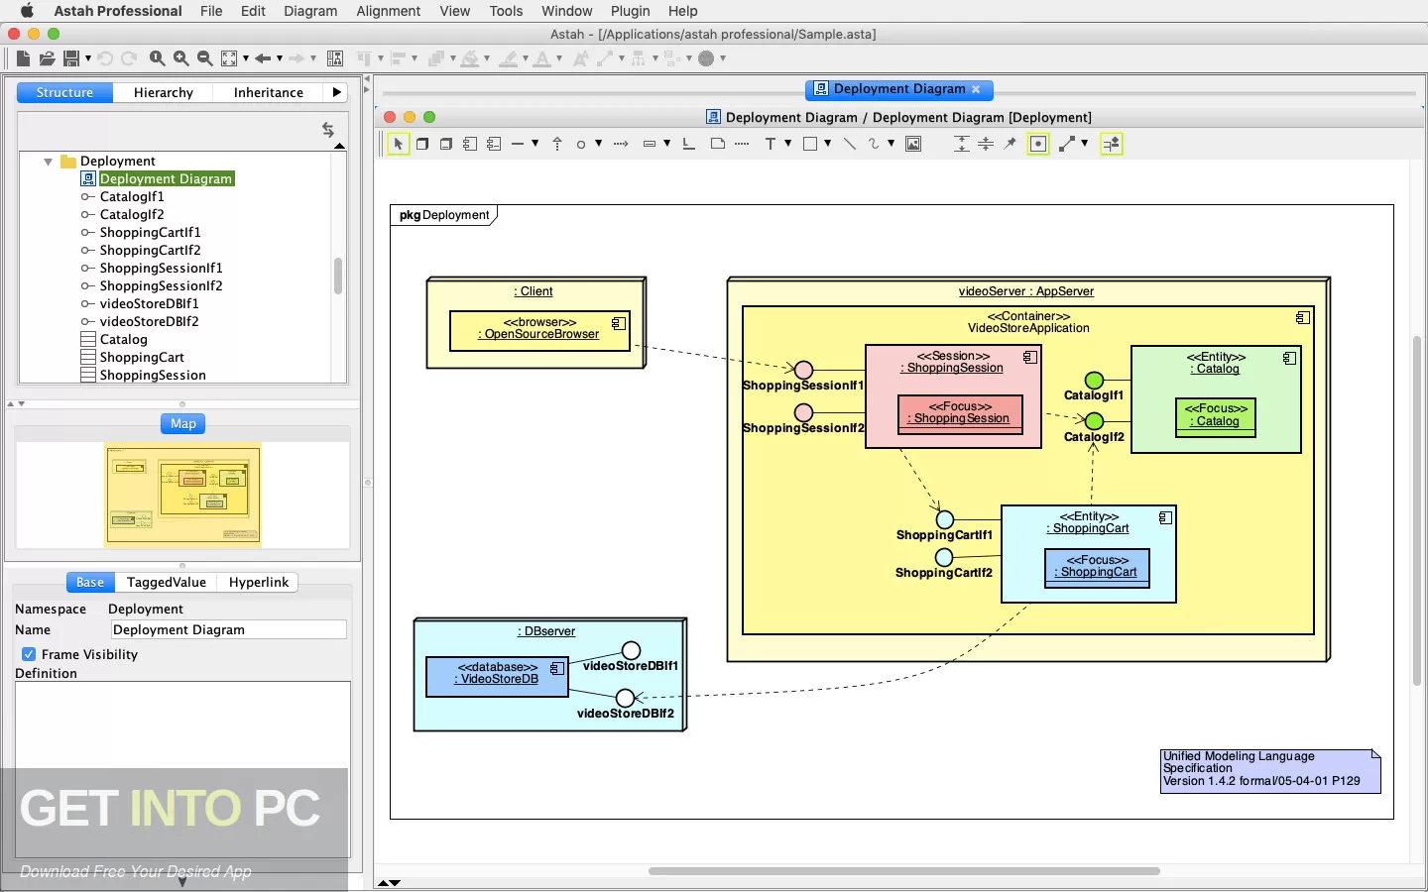Collapse the Deployment folder in tree
1428x892 pixels.
click(x=48, y=162)
